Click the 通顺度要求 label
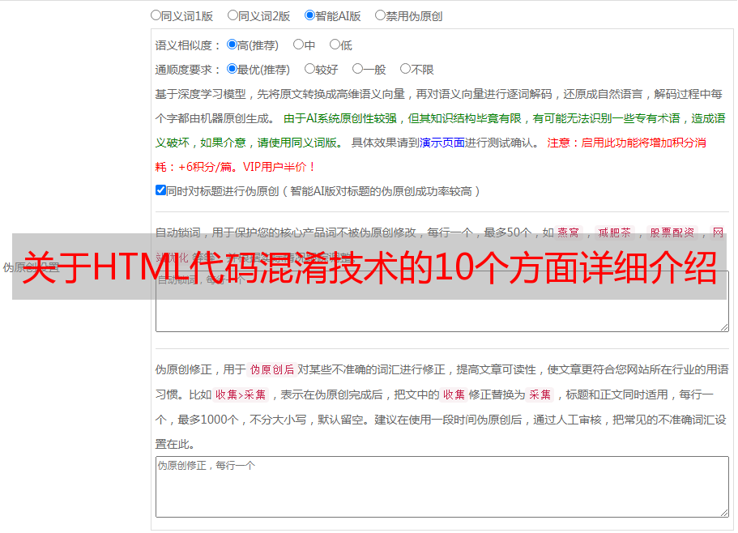The image size is (738, 533). pos(187,70)
